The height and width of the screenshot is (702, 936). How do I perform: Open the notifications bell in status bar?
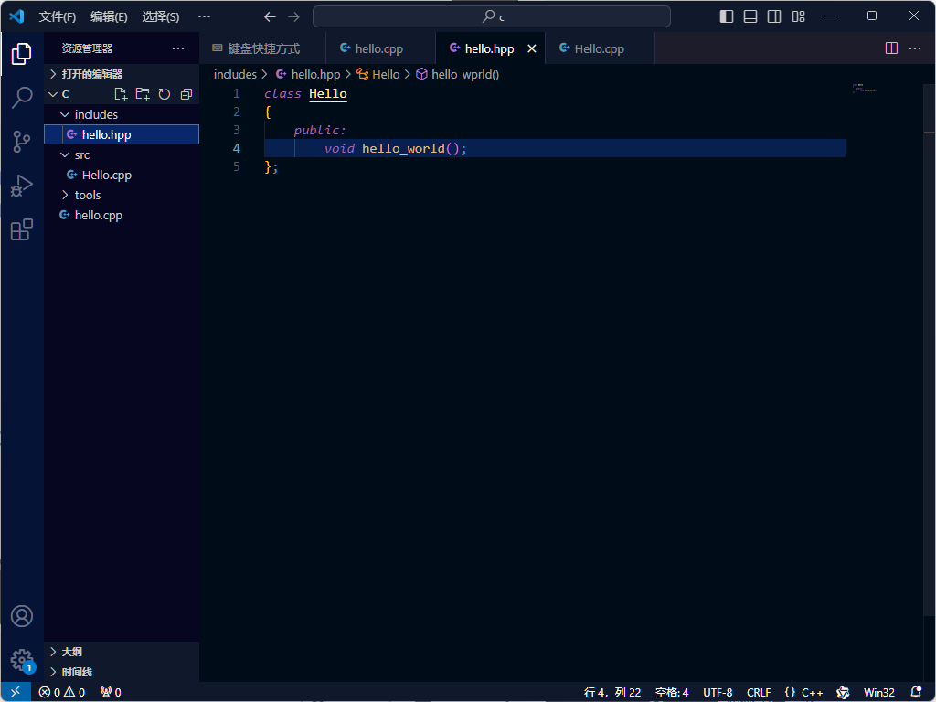916,692
